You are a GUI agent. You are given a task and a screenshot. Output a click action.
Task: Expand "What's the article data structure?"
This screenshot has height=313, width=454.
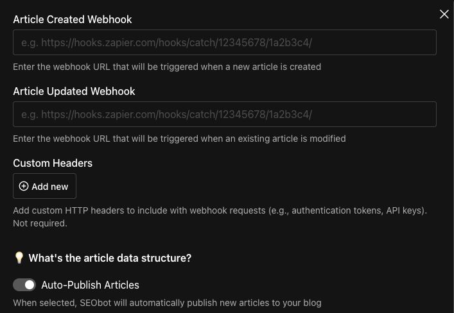point(110,258)
